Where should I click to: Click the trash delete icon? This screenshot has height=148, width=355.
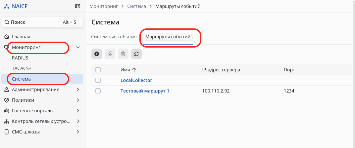[123, 54]
